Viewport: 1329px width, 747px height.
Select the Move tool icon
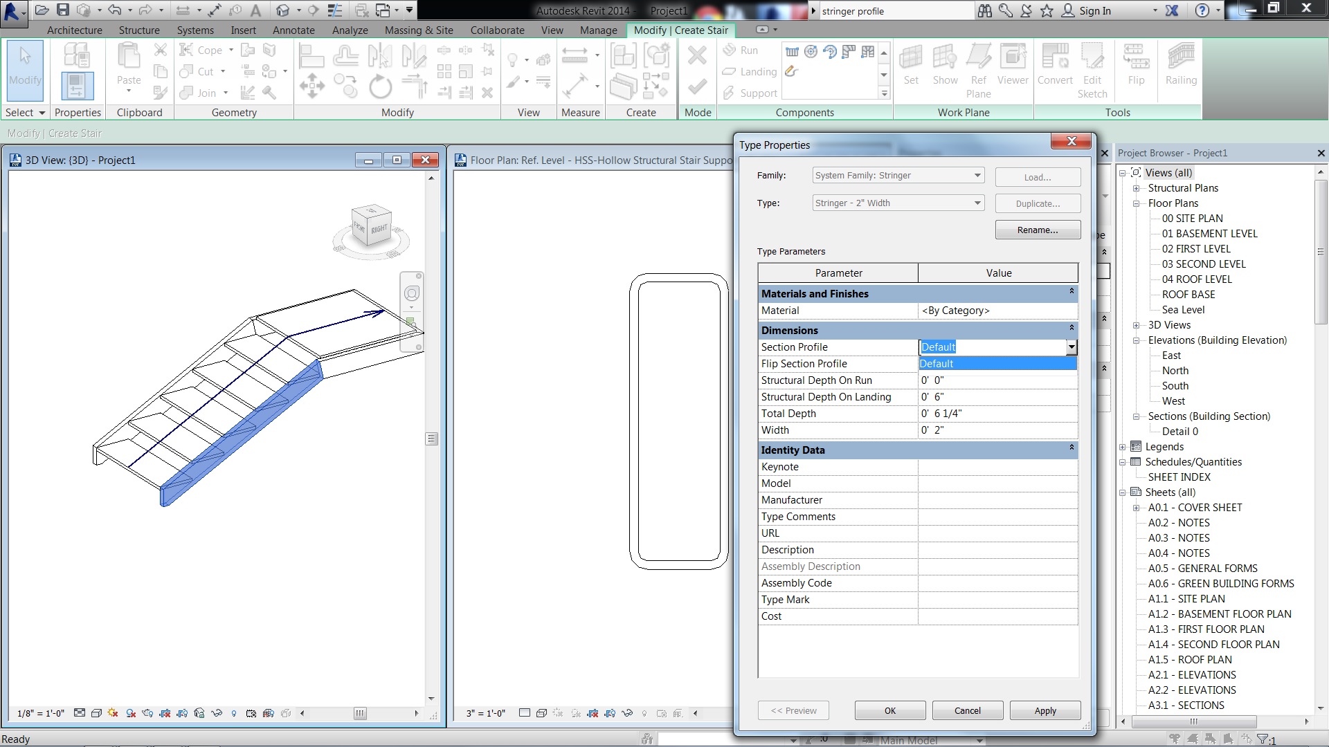pyautogui.click(x=312, y=86)
